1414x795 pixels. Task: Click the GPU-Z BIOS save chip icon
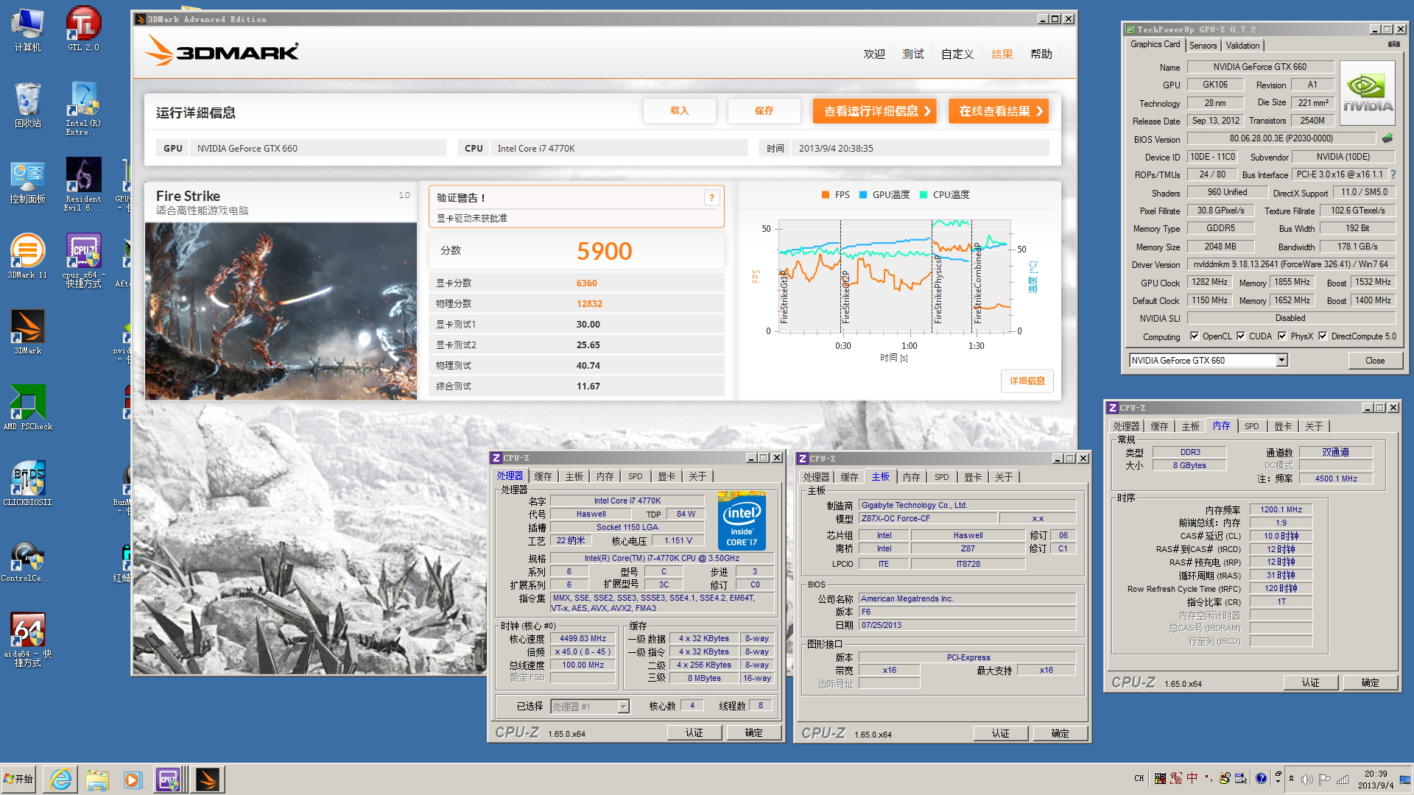(x=1387, y=138)
